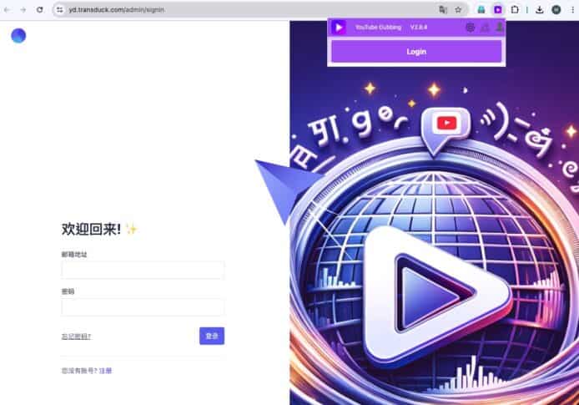Click the Transduck round logo at top left

tap(18, 35)
